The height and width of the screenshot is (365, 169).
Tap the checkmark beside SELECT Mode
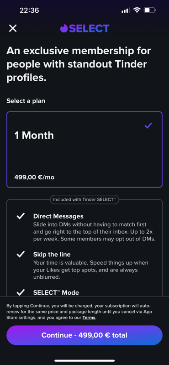coord(21,292)
